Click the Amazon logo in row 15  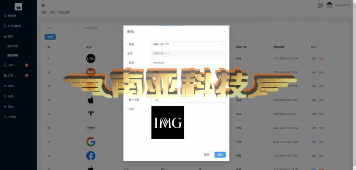point(91,128)
